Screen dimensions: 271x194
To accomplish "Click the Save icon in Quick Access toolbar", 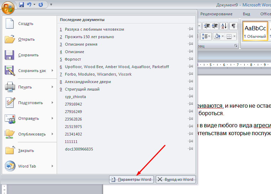I will 21,5.
